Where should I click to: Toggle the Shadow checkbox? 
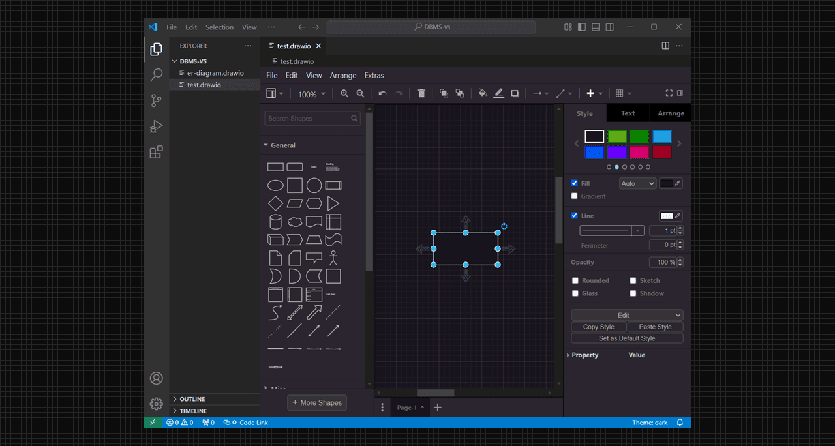point(633,293)
